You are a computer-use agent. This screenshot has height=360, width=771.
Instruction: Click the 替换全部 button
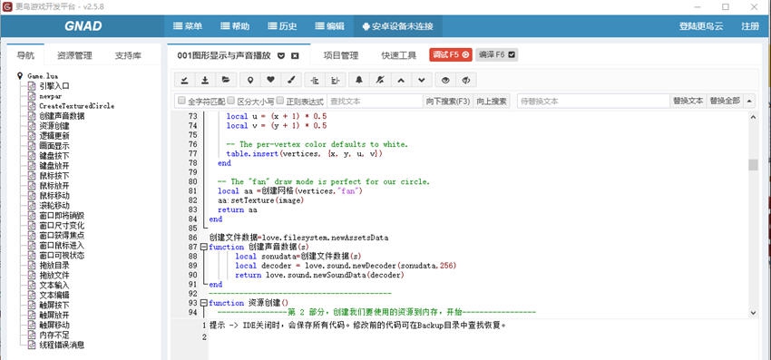coord(725,101)
